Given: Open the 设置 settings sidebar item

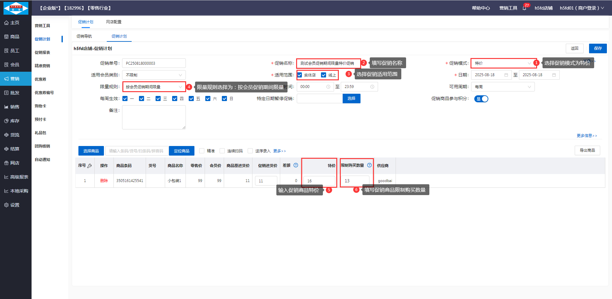Looking at the screenshot, I should point(15,205).
